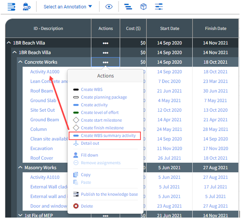
Task: Click the worker with gear resource icon
Action: (x=26, y=7)
